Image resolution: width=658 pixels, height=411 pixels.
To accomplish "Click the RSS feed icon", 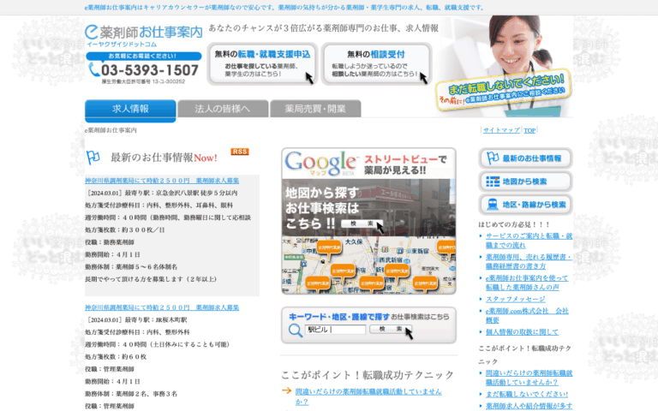I will [x=240, y=152].
